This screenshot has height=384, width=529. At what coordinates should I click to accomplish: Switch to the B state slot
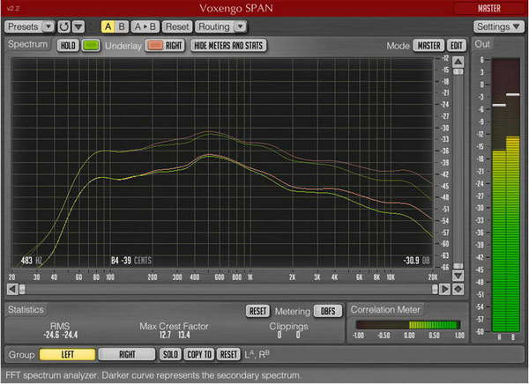click(x=122, y=26)
